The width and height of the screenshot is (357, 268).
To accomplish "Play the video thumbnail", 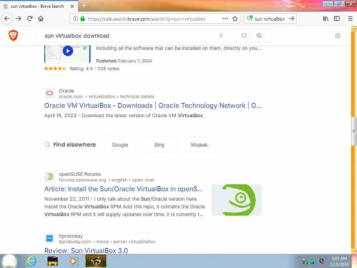I will click(68, 51).
